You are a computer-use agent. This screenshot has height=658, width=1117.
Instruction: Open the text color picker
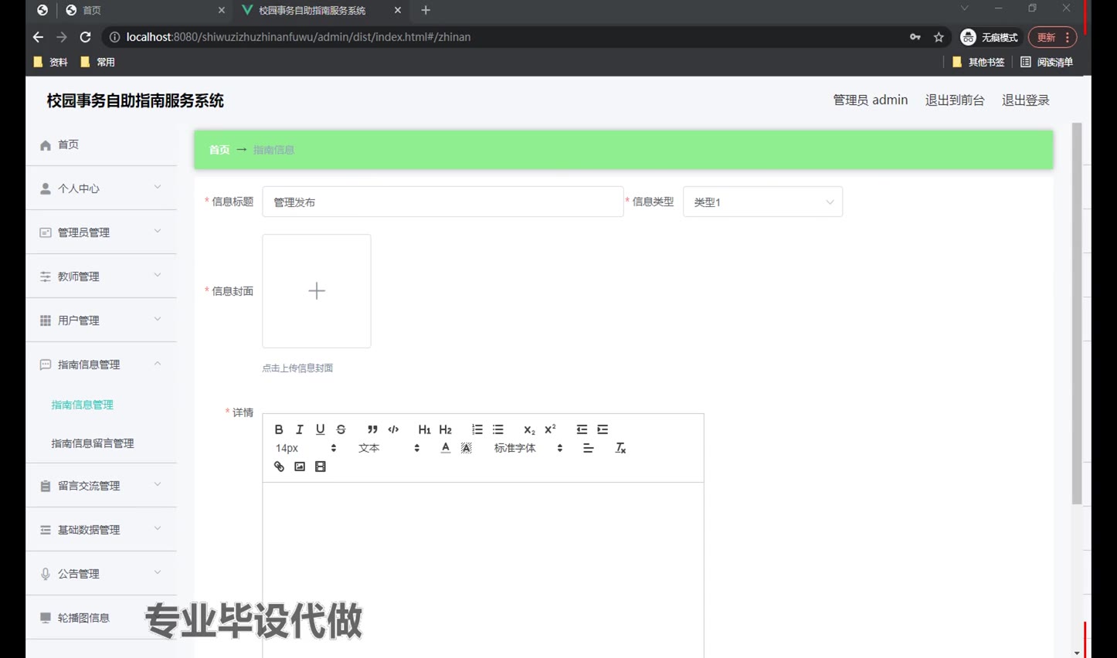click(x=446, y=448)
